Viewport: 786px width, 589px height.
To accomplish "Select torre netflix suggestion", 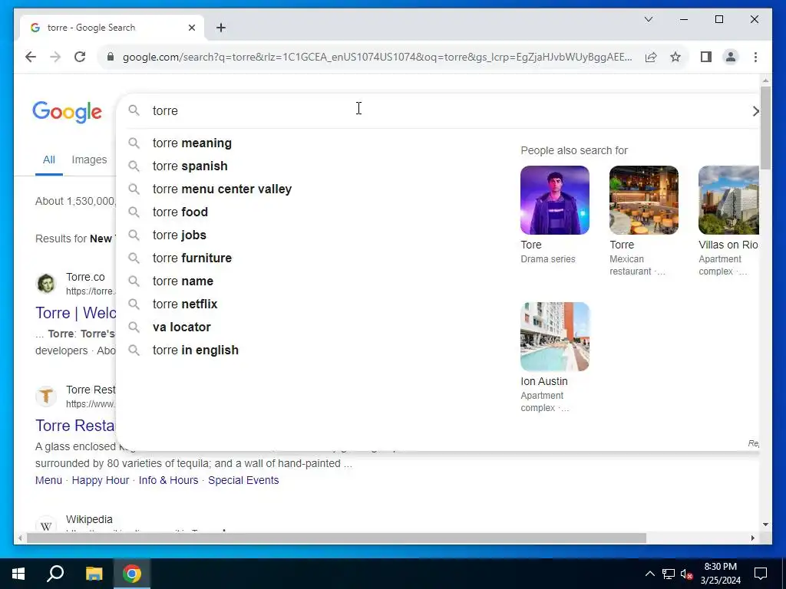I will (x=185, y=304).
